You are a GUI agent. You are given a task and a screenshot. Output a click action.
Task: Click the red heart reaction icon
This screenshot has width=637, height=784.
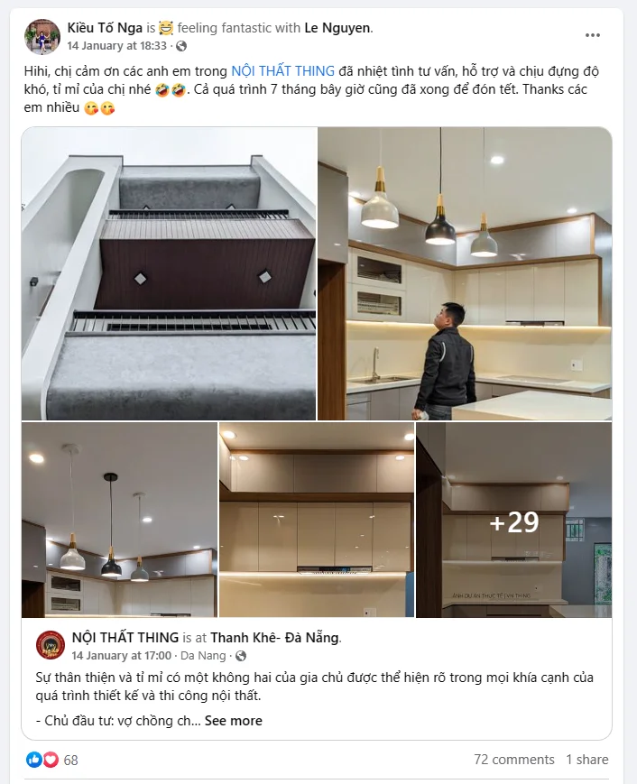tap(51, 760)
